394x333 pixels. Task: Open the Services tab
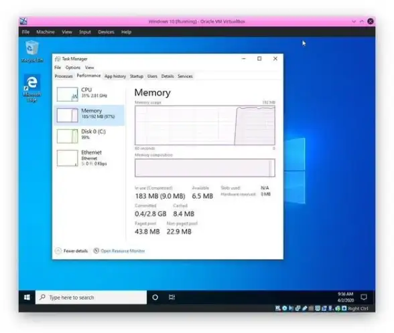(x=185, y=76)
